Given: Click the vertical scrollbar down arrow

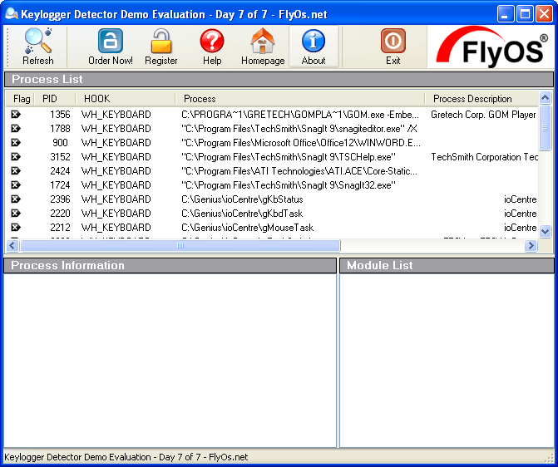Looking at the screenshot, I should click(x=545, y=231).
